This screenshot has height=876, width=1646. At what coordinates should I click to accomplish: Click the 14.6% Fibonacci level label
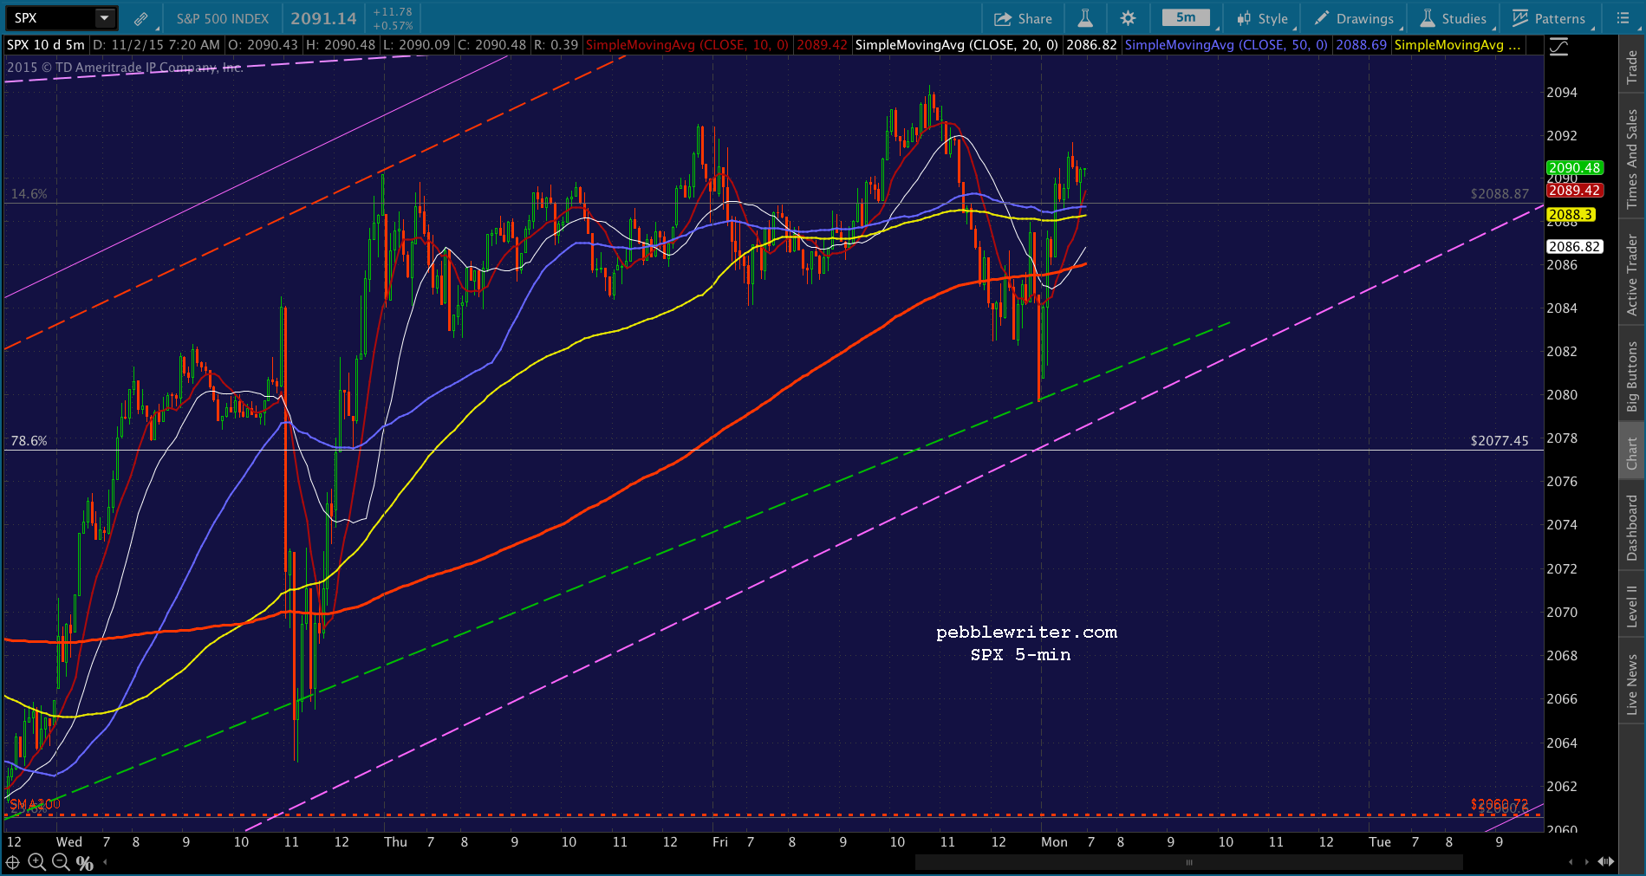coord(29,194)
